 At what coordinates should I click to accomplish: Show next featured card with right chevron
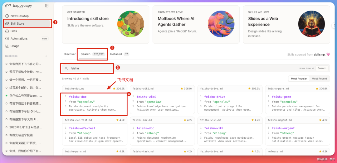coord(333,26)
